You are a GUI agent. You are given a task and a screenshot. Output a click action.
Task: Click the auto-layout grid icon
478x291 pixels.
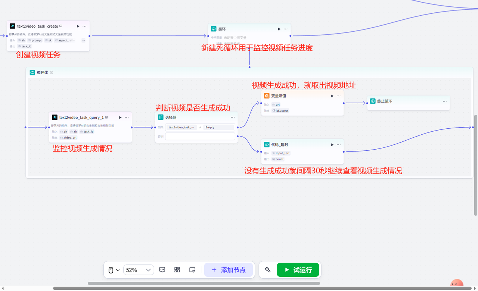[x=177, y=270]
